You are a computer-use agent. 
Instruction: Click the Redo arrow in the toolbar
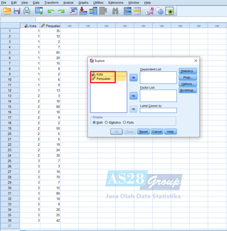61,11
